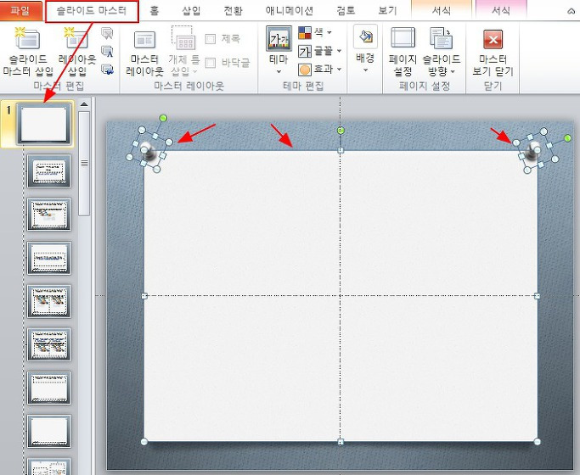Select the sixth layout thumbnail under the master

pos(48,388)
